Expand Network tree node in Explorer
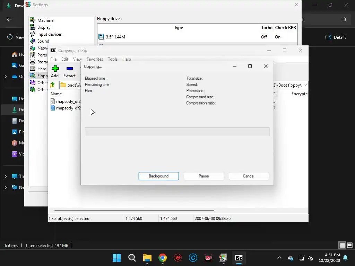 pos(6,187)
